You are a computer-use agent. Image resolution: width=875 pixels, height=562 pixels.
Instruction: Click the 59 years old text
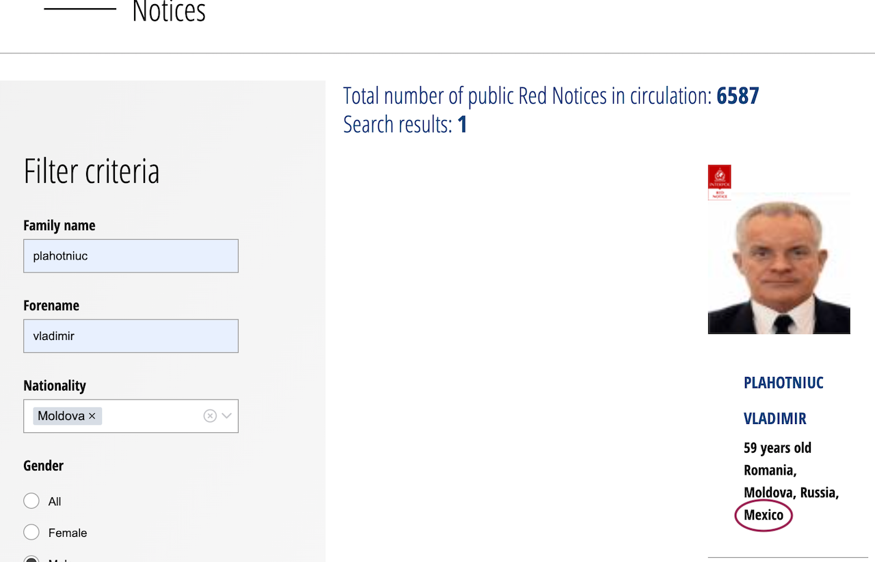click(777, 448)
